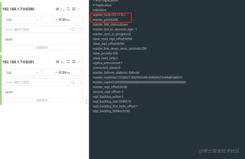
Task: Open console for 192.168.1.7@6381
Action: [63, 62]
